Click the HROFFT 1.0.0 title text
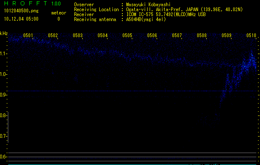The width and height of the screenshot is (260, 165). (x=33, y=3)
